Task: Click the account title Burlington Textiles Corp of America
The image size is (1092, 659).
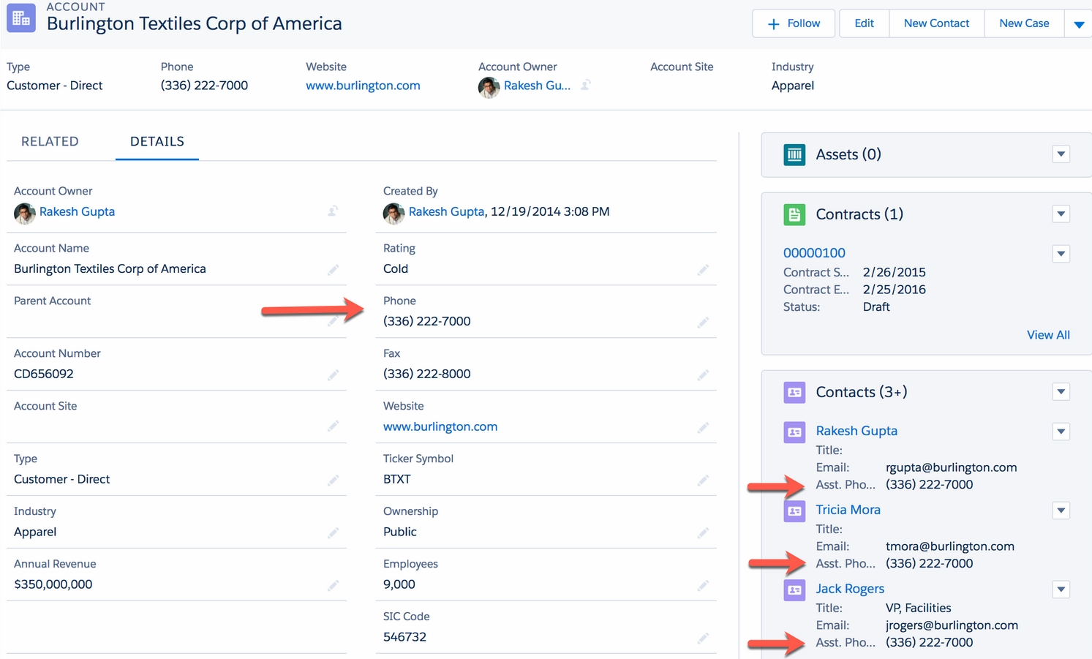Action: point(195,23)
